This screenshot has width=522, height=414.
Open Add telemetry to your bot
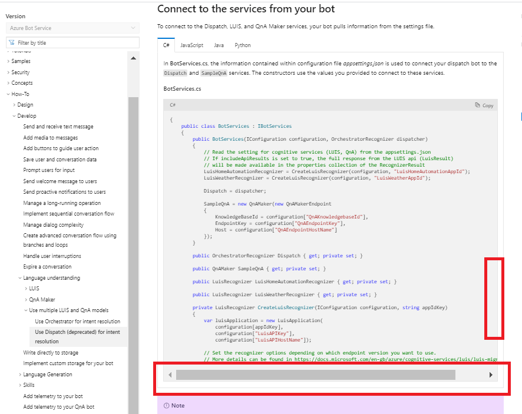point(53,396)
